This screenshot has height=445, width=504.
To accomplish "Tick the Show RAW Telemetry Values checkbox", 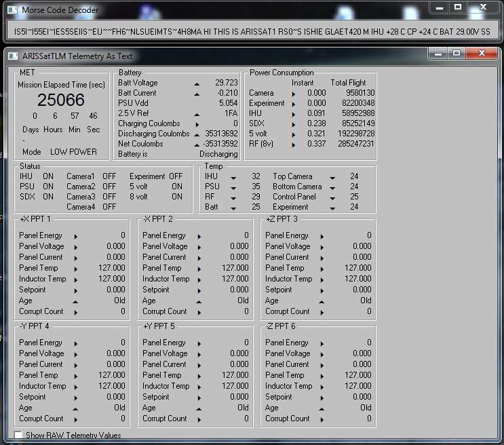I will point(18,436).
